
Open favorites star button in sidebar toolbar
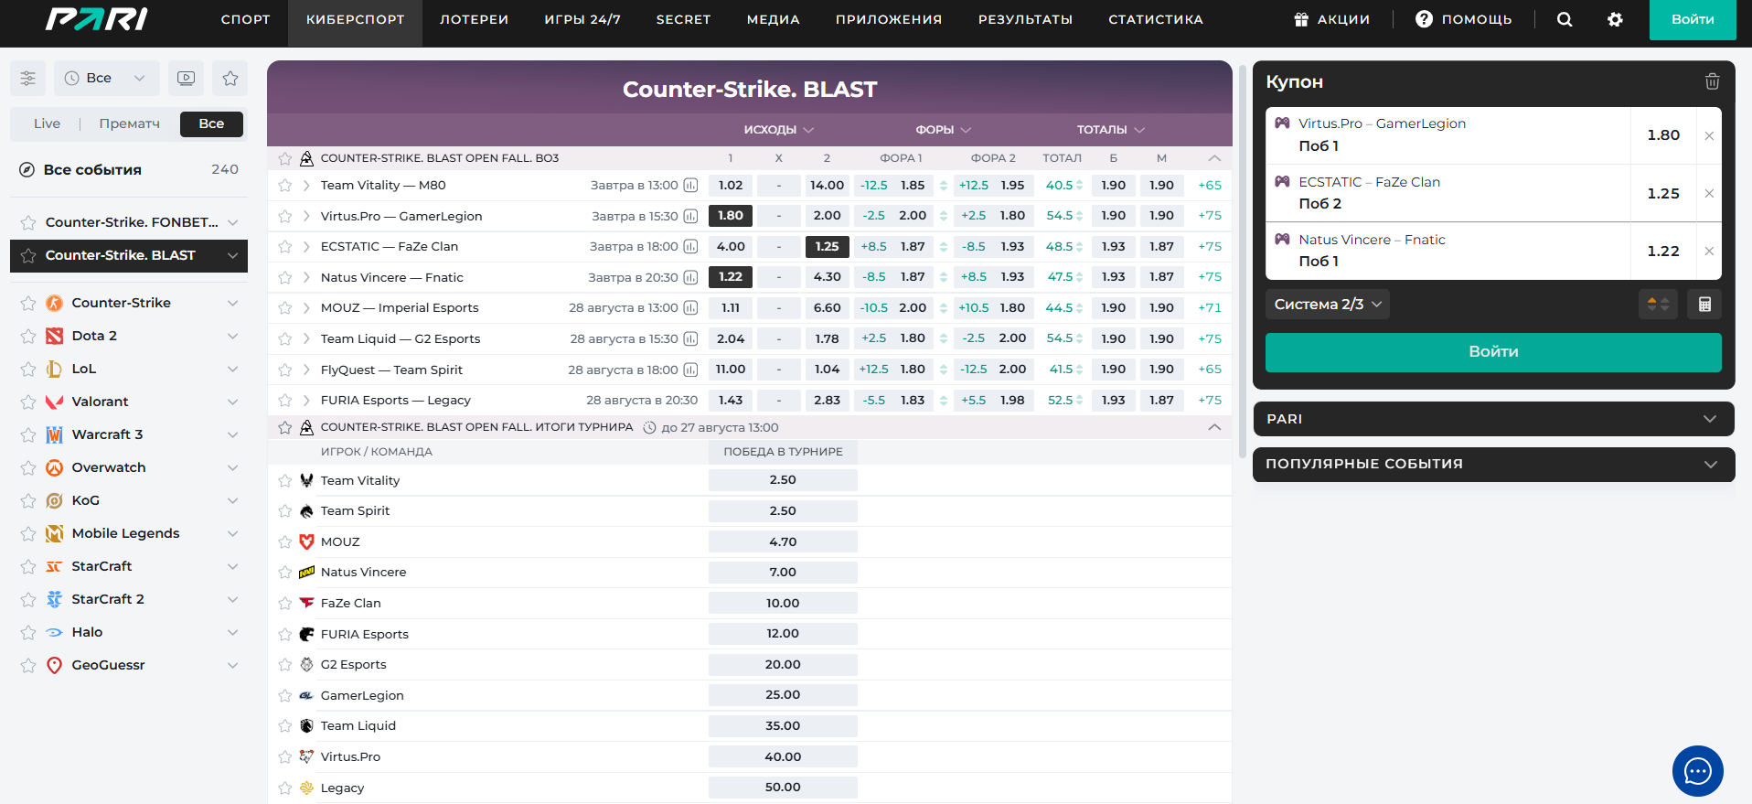tap(230, 79)
